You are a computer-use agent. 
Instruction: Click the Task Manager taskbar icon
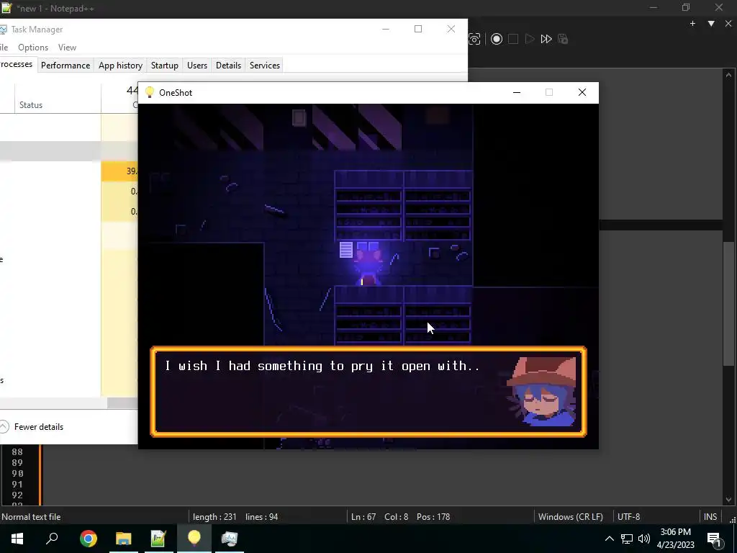pos(230,539)
